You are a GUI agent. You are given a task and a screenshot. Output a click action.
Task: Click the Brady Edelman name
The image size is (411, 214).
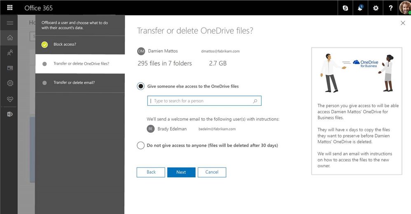[172, 129]
